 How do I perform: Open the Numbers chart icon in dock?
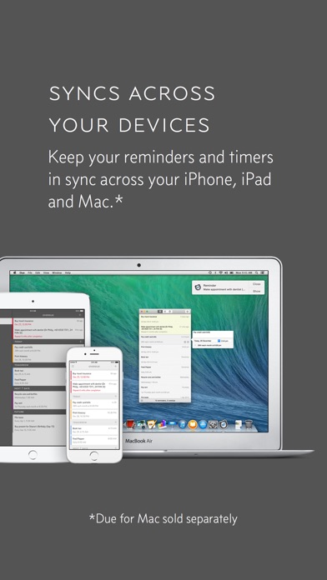(x=162, y=424)
